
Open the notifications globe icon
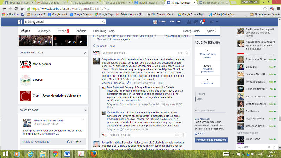click(203, 22)
